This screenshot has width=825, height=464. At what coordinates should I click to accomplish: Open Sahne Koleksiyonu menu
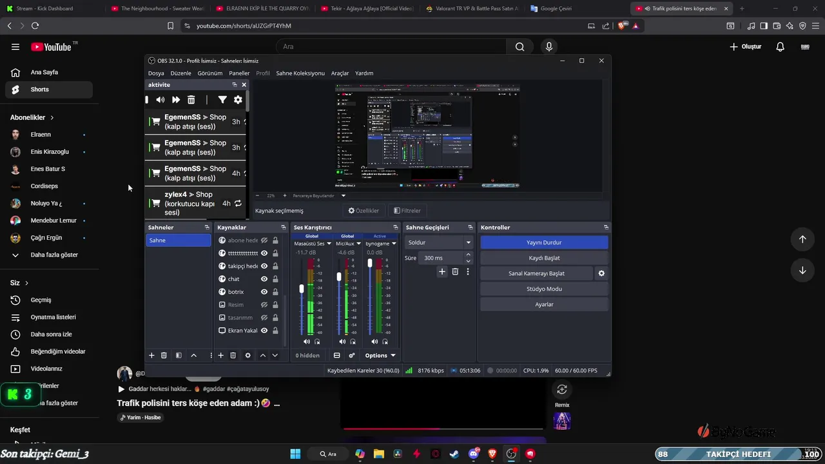click(300, 73)
